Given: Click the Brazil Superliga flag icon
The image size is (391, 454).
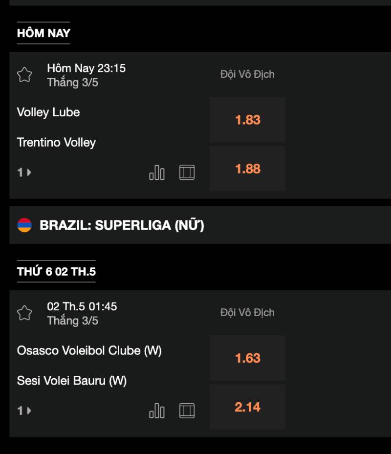Looking at the screenshot, I should (x=24, y=225).
